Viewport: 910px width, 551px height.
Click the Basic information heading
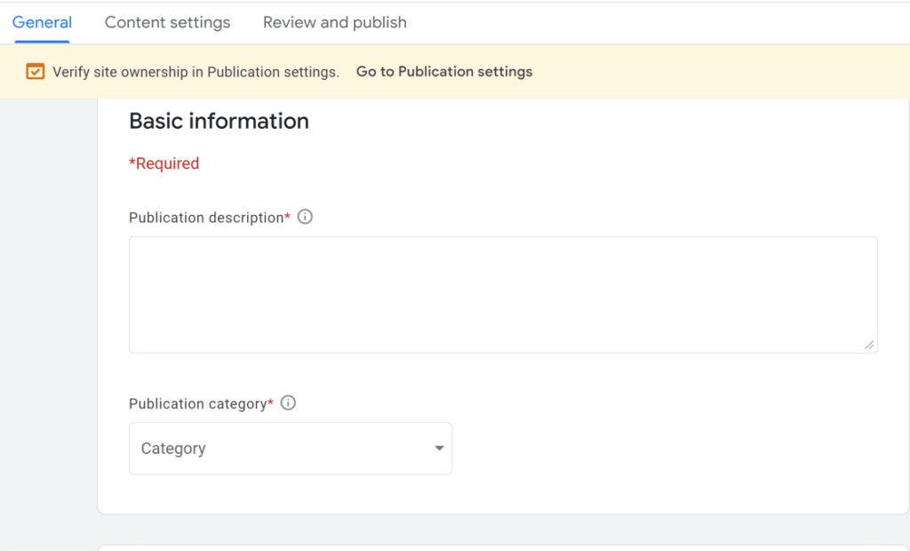(x=219, y=121)
